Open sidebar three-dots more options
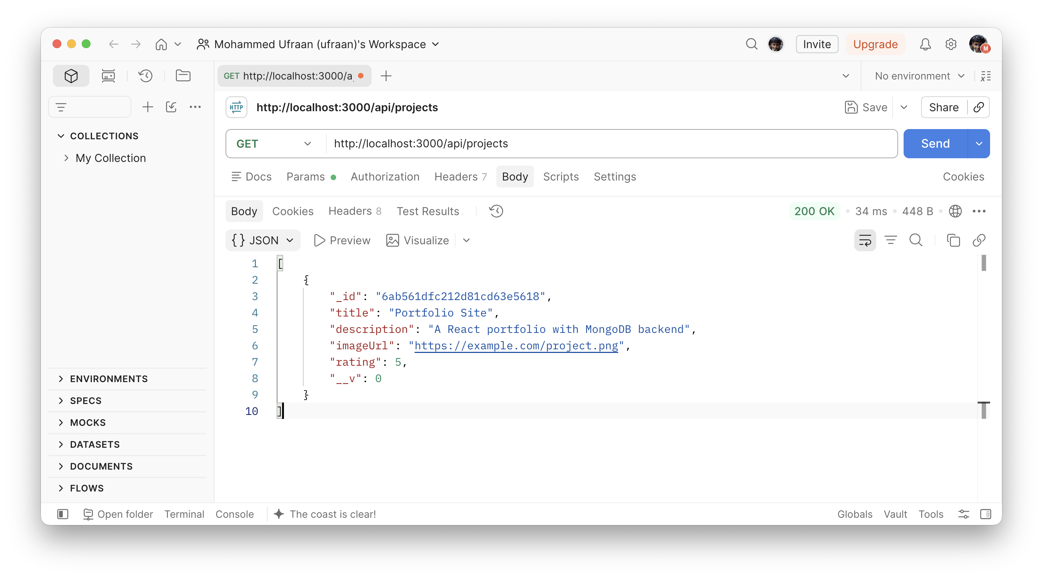Screen dimensions: 1043x579 tap(195, 107)
